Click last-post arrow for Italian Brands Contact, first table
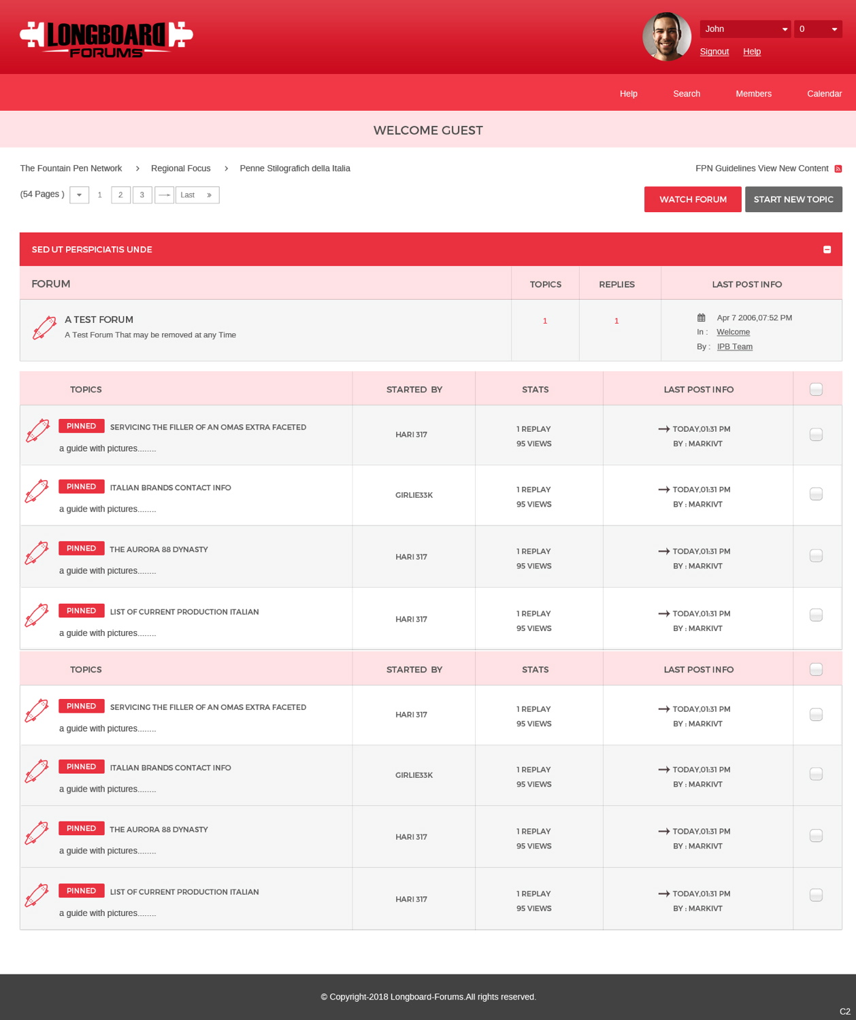Viewport: 856px width, 1020px height. tap(664, 490)
